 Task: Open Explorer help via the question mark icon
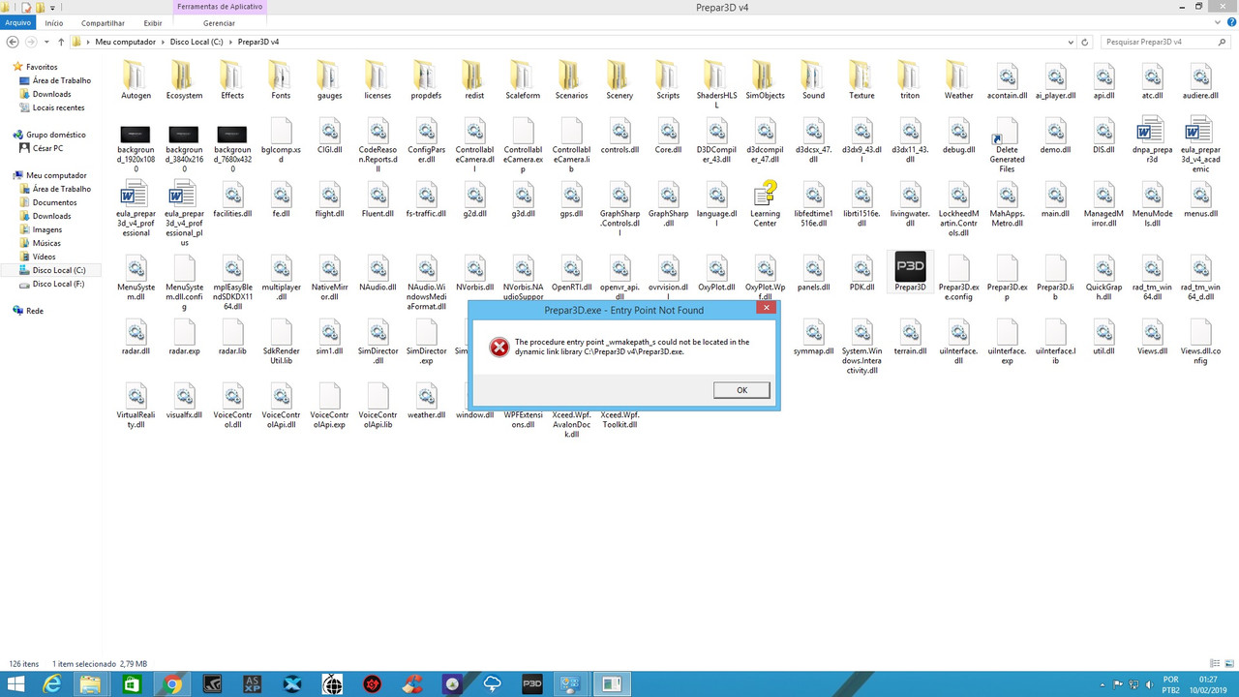(1229, 22)
